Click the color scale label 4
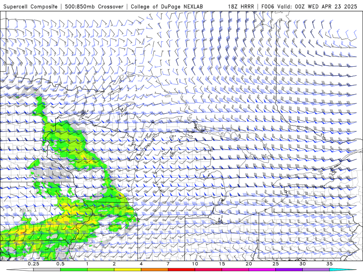This screenshot has width=363, height=272. (141, 264)
